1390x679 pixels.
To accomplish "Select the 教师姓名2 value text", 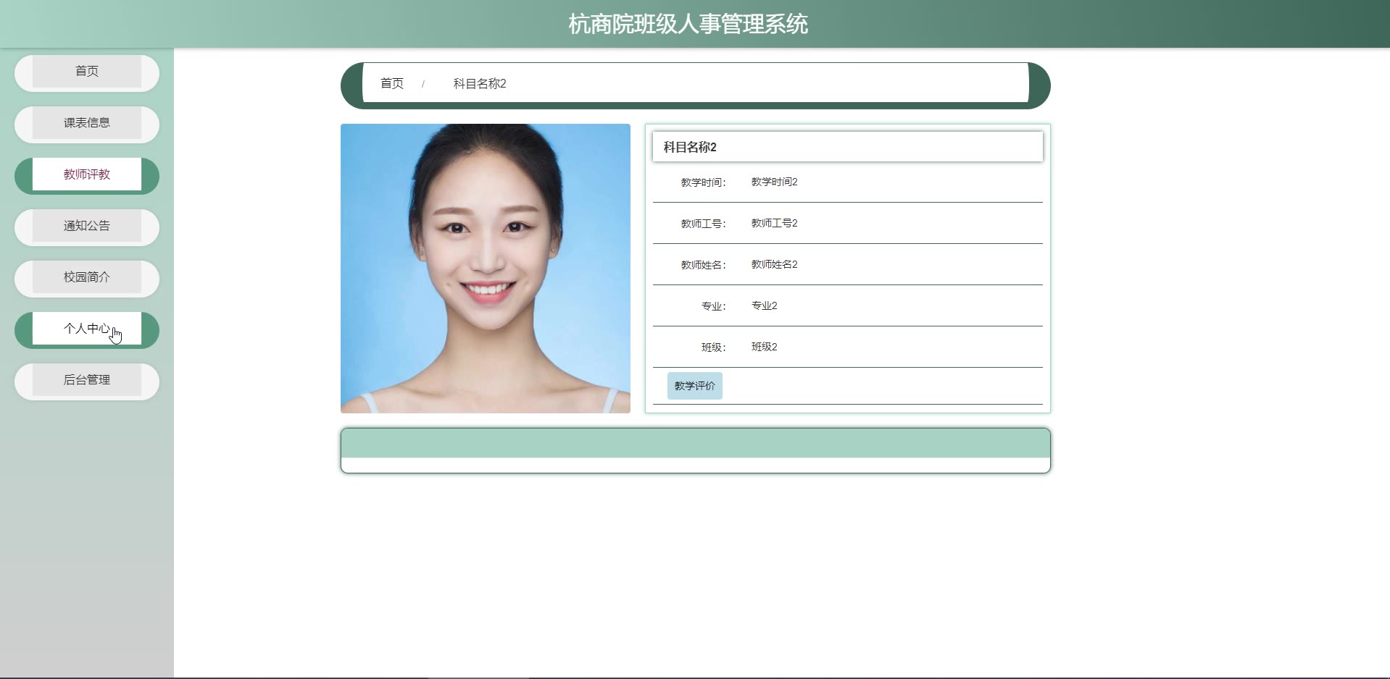I will (x=774, y=264).
